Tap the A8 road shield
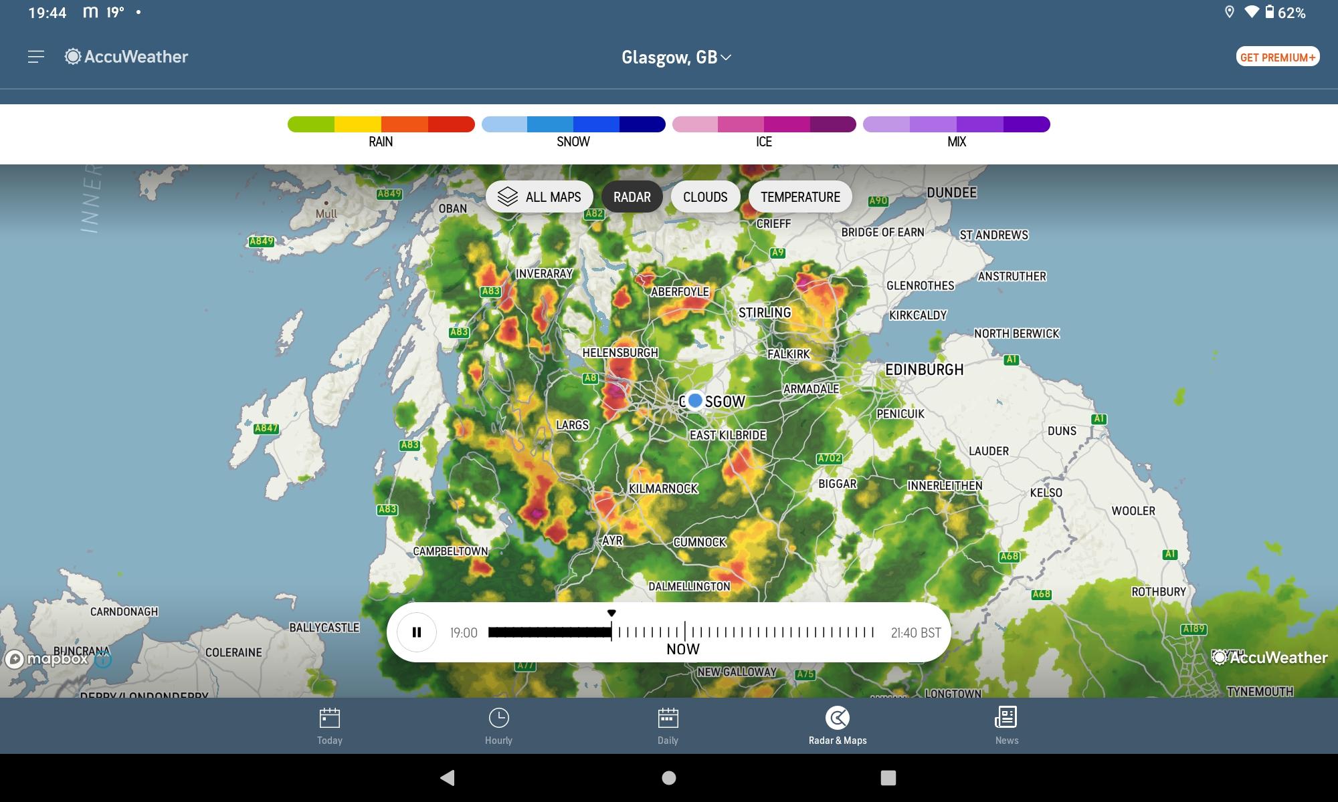 click(589, 378)
